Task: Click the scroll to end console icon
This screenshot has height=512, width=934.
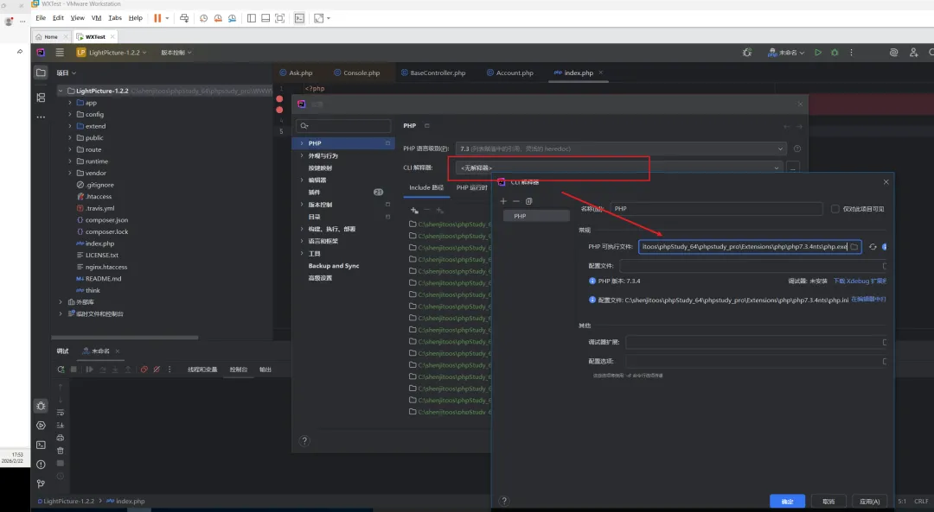Action: point(61,425)
